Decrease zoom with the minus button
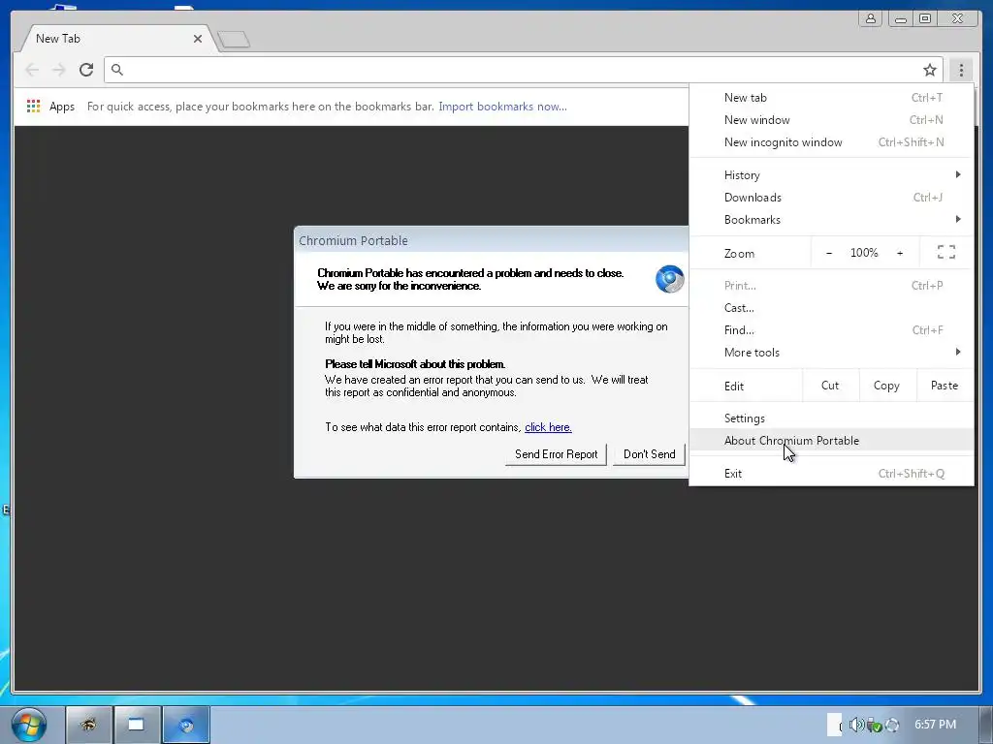 point(829,253)
